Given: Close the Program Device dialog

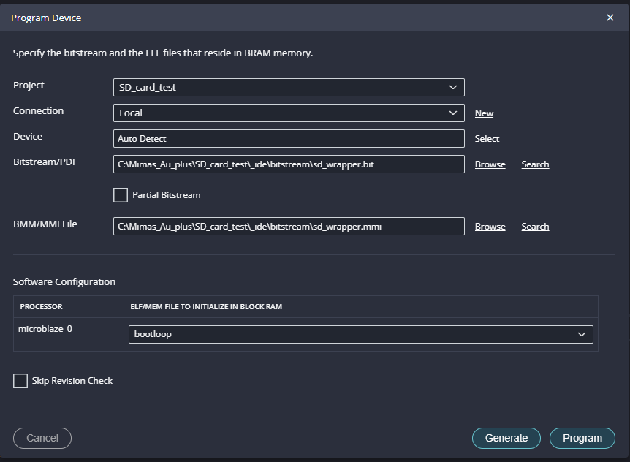Looking at the screenshot, I should point(610,18).
